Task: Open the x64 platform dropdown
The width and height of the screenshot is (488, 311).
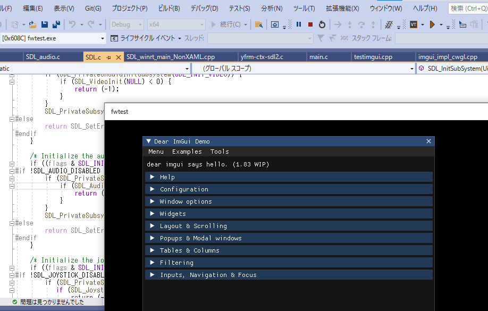Action: point(176,24)
